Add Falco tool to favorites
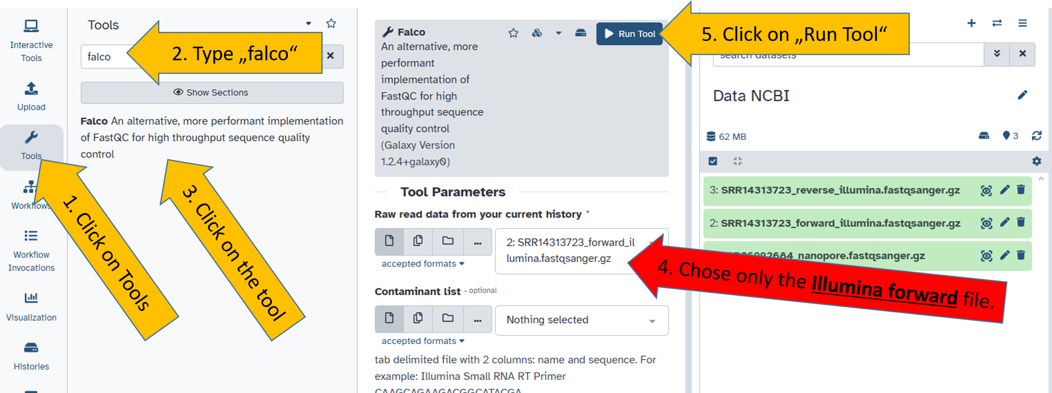Viewport: 1052px width, 393px height. click(513, 33)
